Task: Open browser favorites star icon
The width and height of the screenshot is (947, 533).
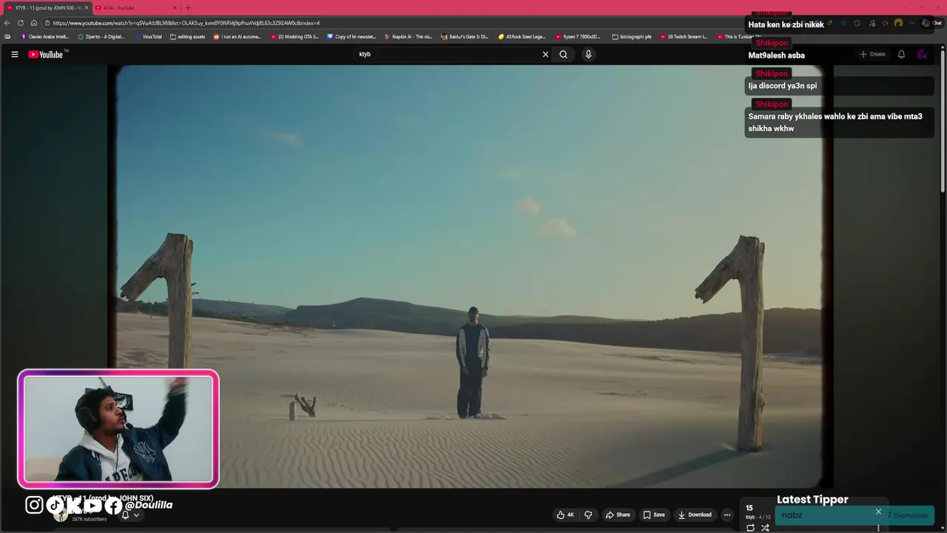Action: coord(885,23)
